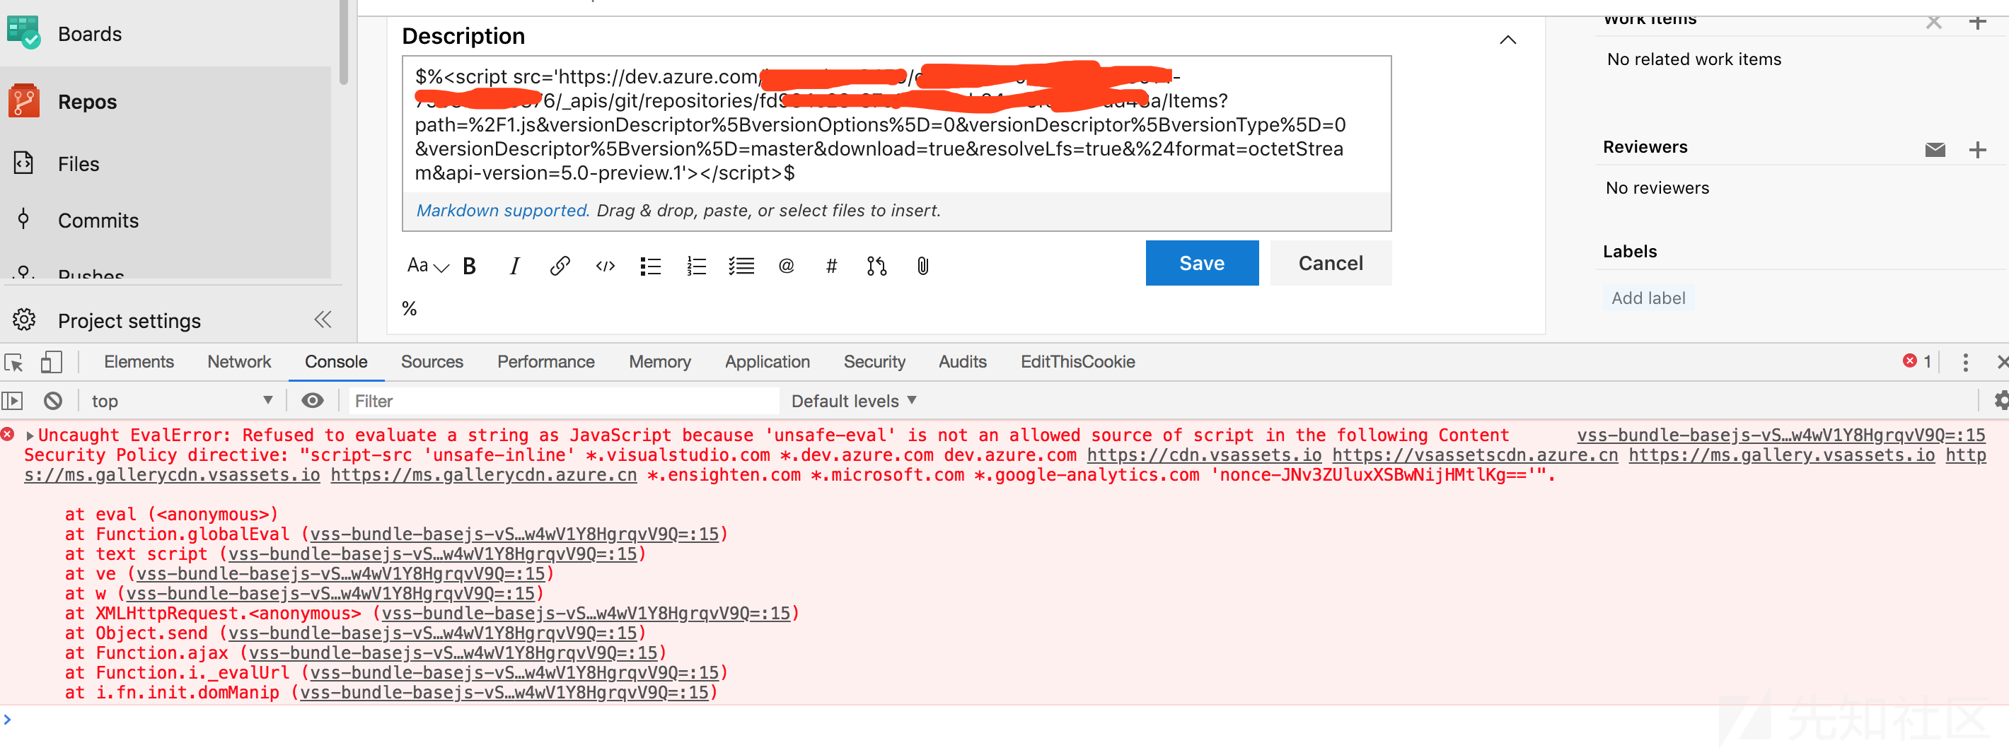Insert a bulleted list
This screenshot has width=2009, height=755.
click(650, 267)
